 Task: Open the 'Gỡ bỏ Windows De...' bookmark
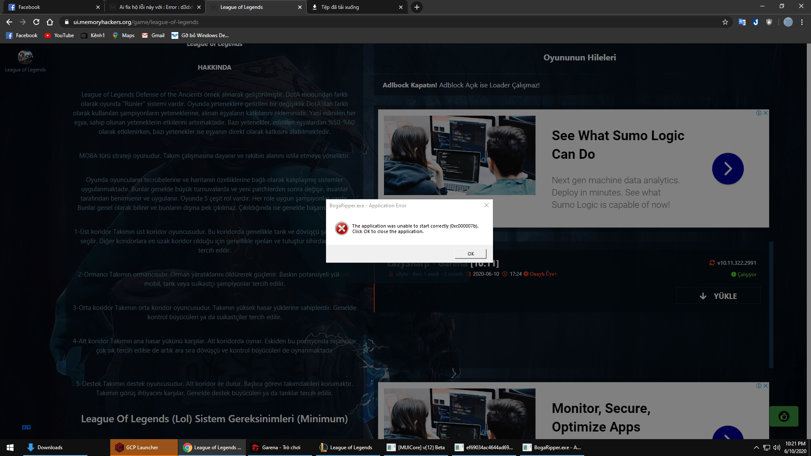[200, 35]
